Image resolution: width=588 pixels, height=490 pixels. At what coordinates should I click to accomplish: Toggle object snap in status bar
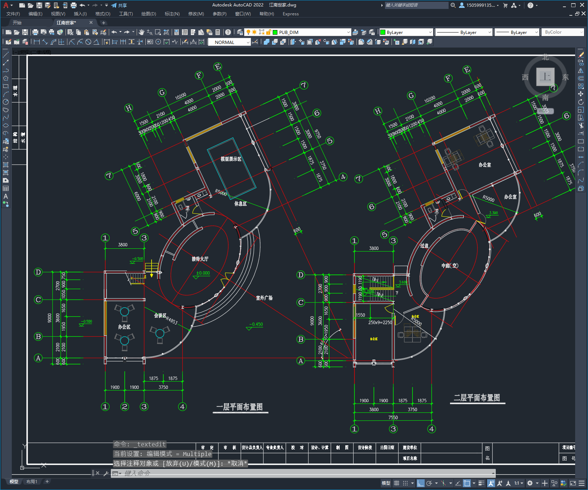[x=467, y=483]
